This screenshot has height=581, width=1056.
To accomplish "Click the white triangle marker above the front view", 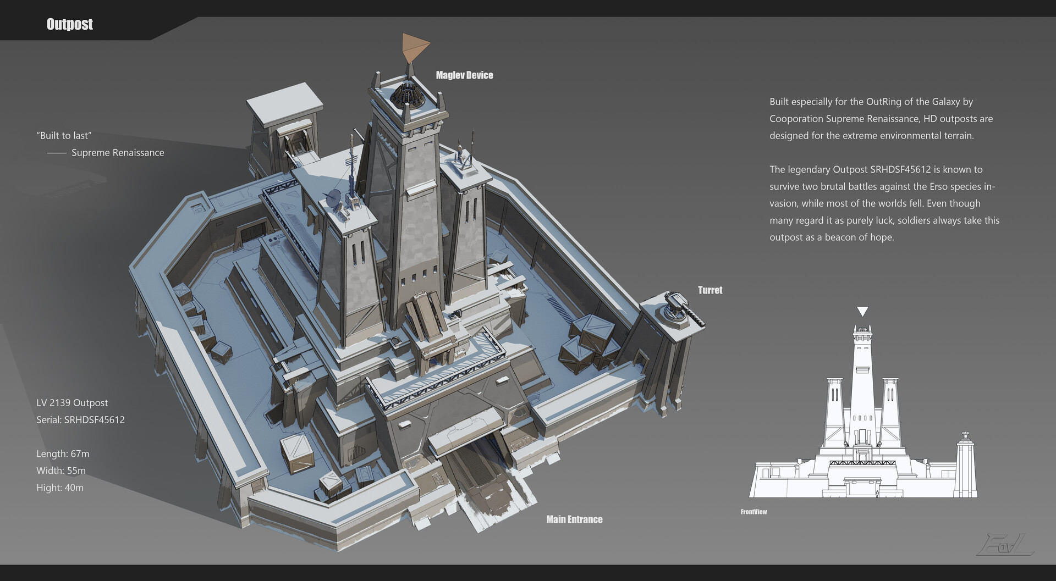I will [x=861, y=311].
